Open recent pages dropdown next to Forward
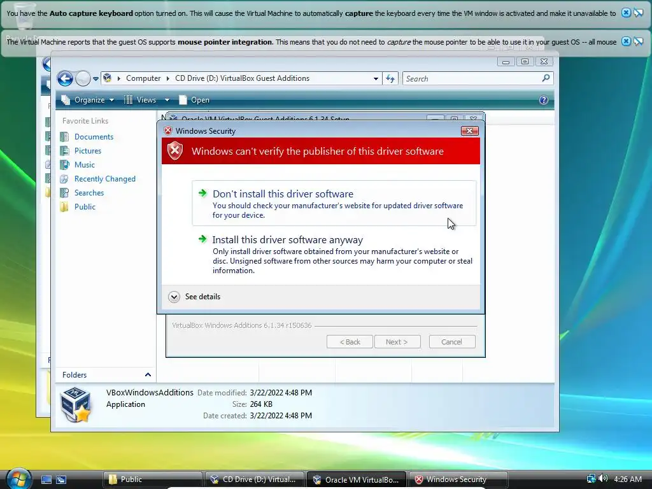The height and width of the screenshot is (489, 652). (x=96, y=78)
